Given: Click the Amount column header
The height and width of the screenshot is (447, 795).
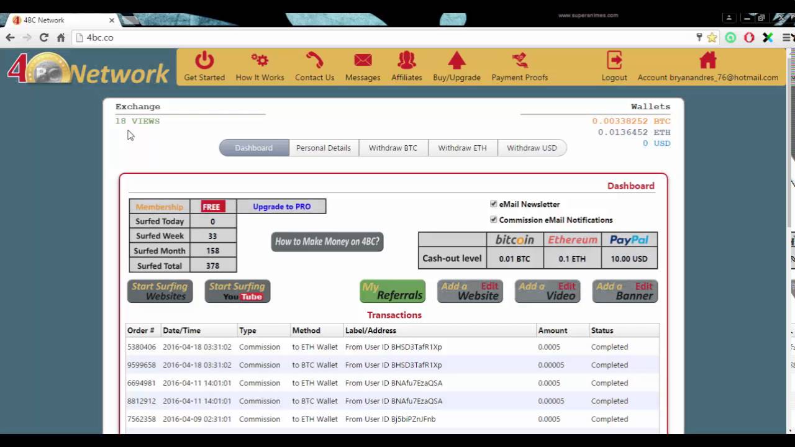Looking at the screenshot, I should [x=552, y=330].
